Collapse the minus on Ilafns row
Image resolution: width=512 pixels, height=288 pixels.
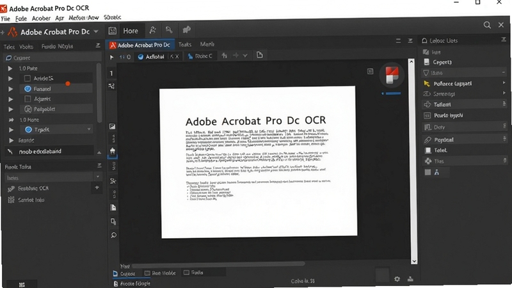tap(503, 72)
